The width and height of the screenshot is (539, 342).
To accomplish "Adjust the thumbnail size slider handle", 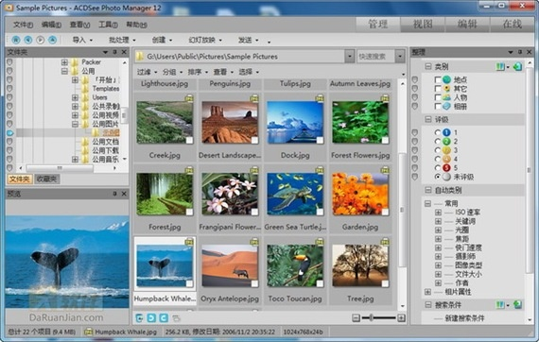I will pyautogui.click(x=372, y=318).
